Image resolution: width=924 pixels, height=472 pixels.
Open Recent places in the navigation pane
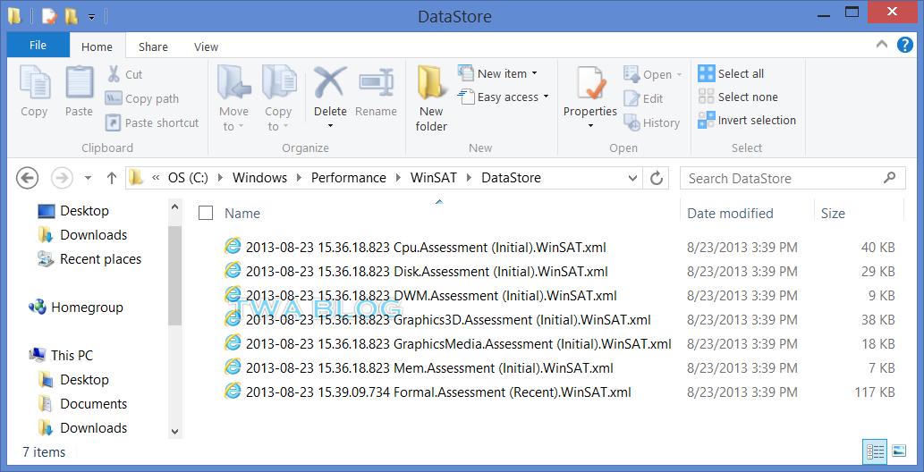(x=89, y=258)
